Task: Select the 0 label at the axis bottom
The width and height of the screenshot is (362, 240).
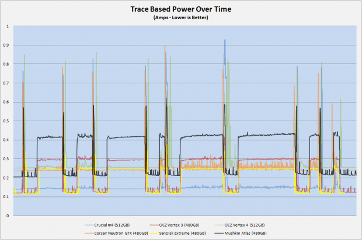Action: [8, 216]
